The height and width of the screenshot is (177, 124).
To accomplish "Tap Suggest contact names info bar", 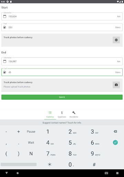I will tap(62, 123).
